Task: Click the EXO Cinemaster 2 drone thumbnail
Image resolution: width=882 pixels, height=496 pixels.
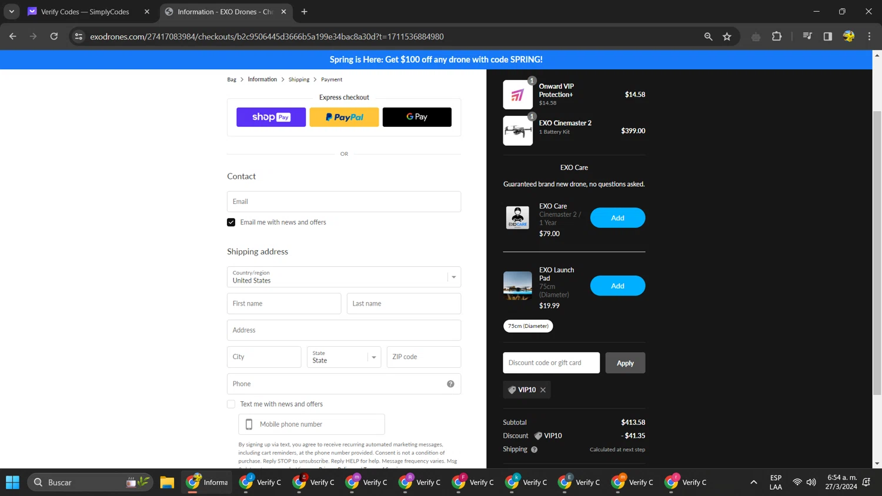Action: pyautogui.click(x=517, y=130)
